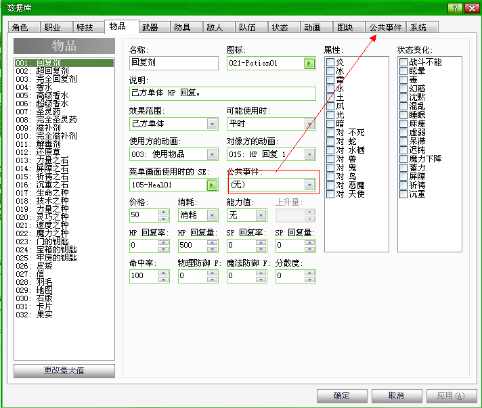This screenshot has width=482, height=408.
Task: Switch to the 职业 tab
Action: pyautogui.click(x=57, y=27)
